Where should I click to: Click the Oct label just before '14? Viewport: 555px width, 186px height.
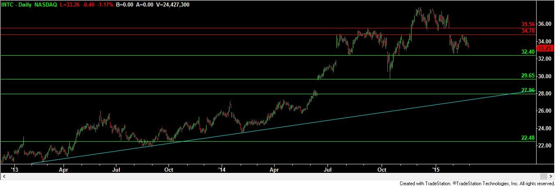pos(168,169)
